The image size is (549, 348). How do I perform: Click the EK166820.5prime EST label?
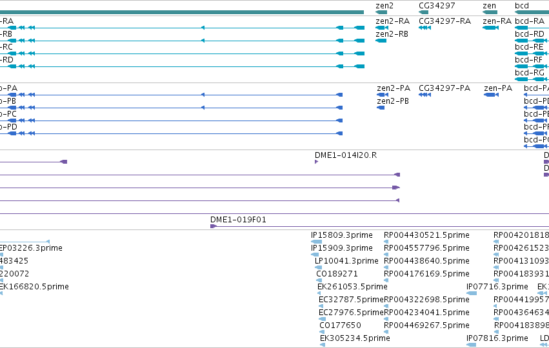coord(34,287)
